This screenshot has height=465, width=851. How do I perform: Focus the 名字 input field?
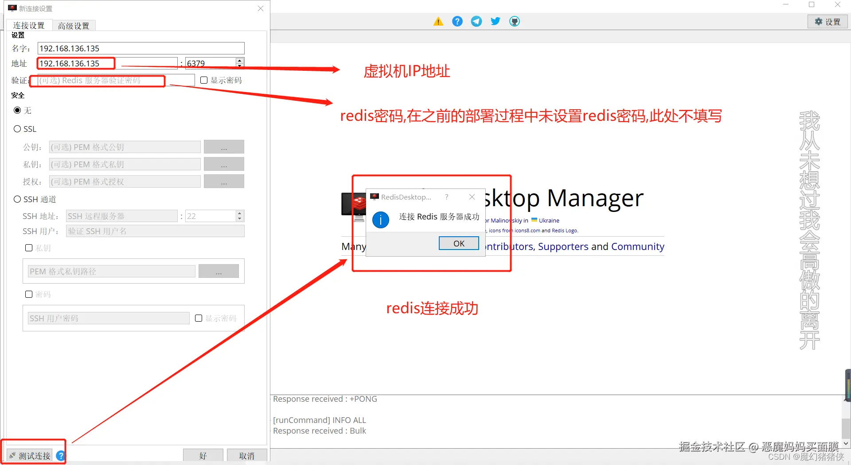pyautogui.click(x=141, y=48)
